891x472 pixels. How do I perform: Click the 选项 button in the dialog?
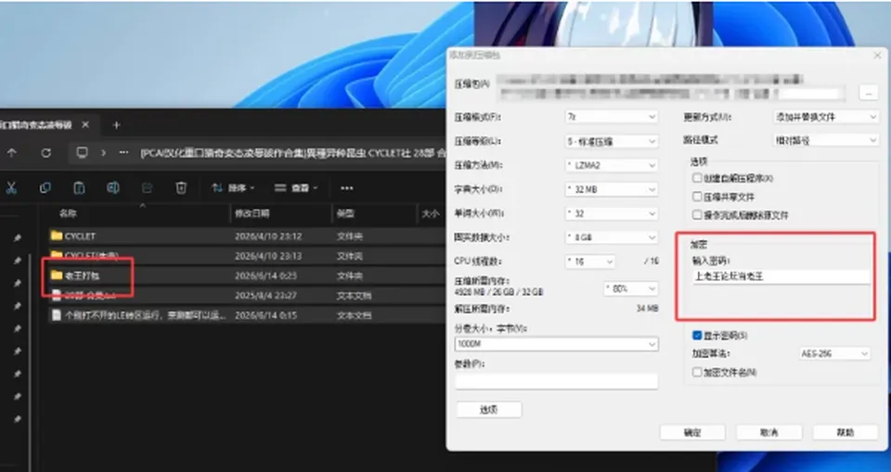(x=489, y=410)
